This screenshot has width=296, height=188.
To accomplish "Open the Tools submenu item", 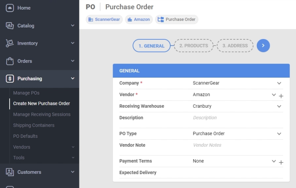I will (18, 158).
